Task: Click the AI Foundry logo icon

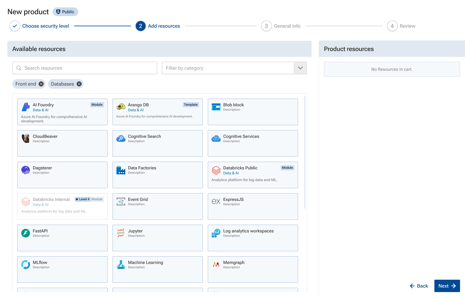Action: tap(26, 107)
